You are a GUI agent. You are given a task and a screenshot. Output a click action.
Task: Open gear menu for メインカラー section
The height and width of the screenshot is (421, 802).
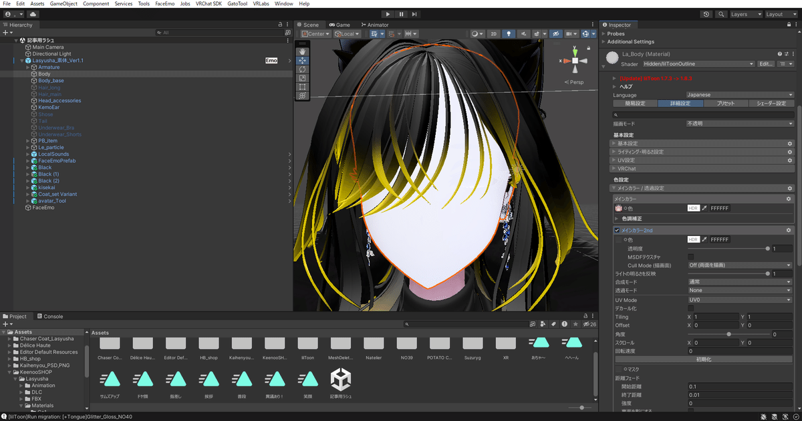click(x=789, y=199)
